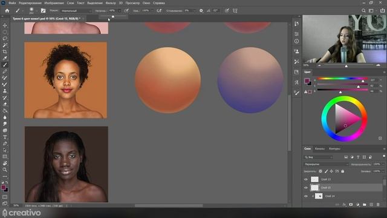Select the Marquee selection tool
Image resolution: width=387 pixels, height=218 pixels.
click(x=5, y=32)
